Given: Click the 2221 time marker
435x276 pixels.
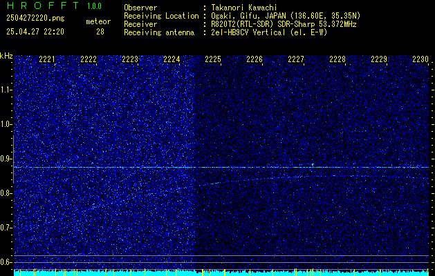Looking at the screenshot, I should point(47,59).
